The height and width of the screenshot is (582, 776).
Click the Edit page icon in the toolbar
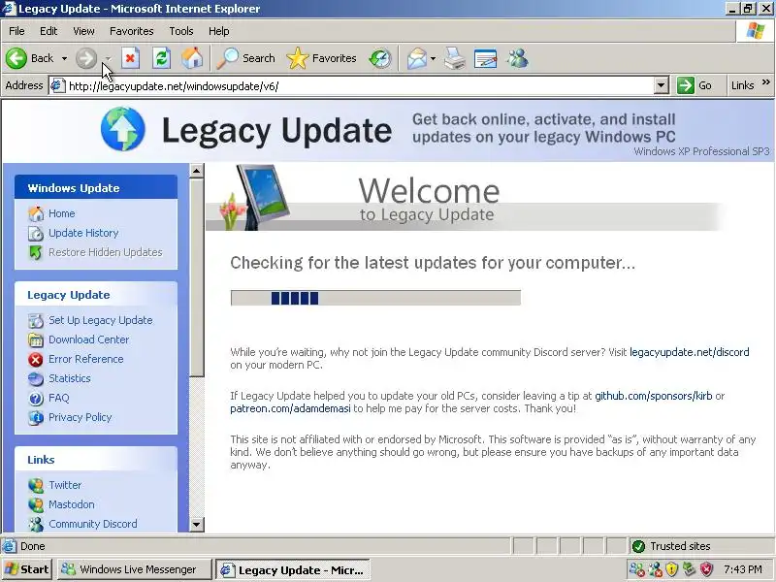pos(486,58)
